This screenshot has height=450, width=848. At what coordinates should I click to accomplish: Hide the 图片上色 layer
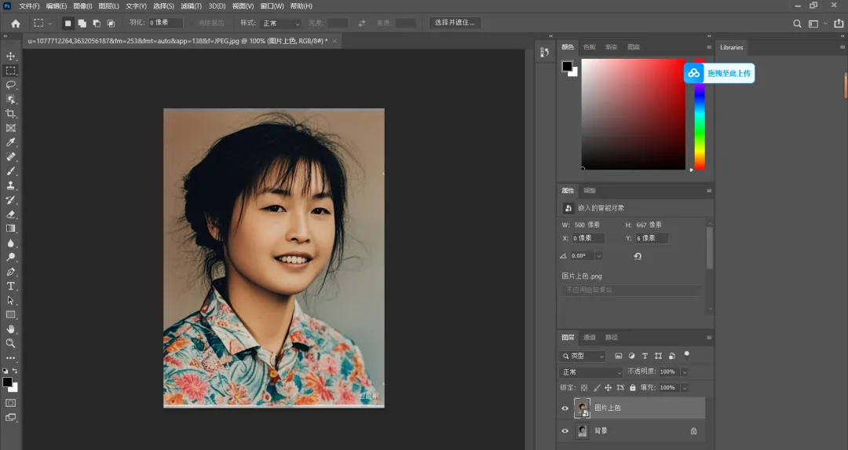point(565,408)
